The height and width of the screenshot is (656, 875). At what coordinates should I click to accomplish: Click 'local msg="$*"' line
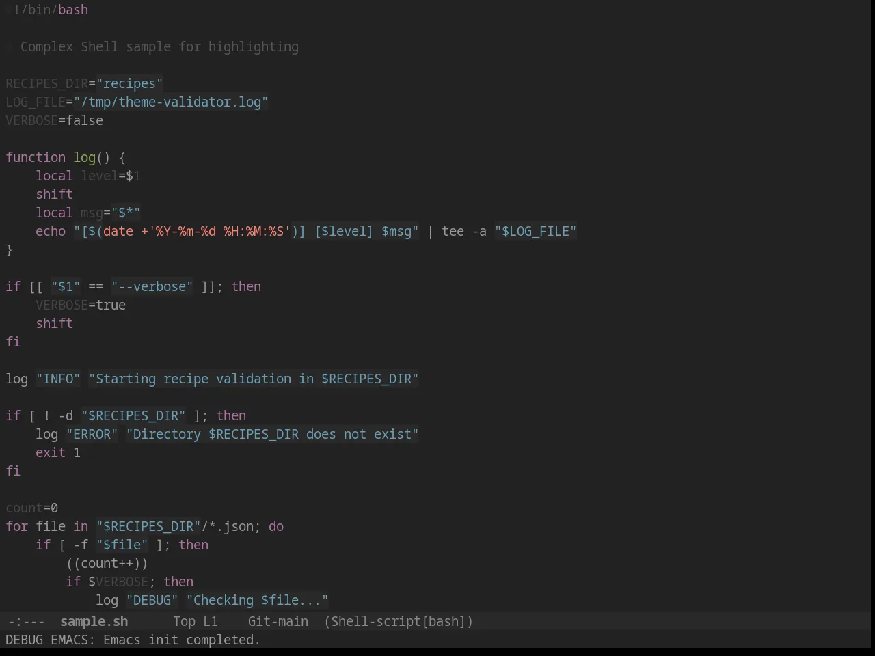pos(88,213)
